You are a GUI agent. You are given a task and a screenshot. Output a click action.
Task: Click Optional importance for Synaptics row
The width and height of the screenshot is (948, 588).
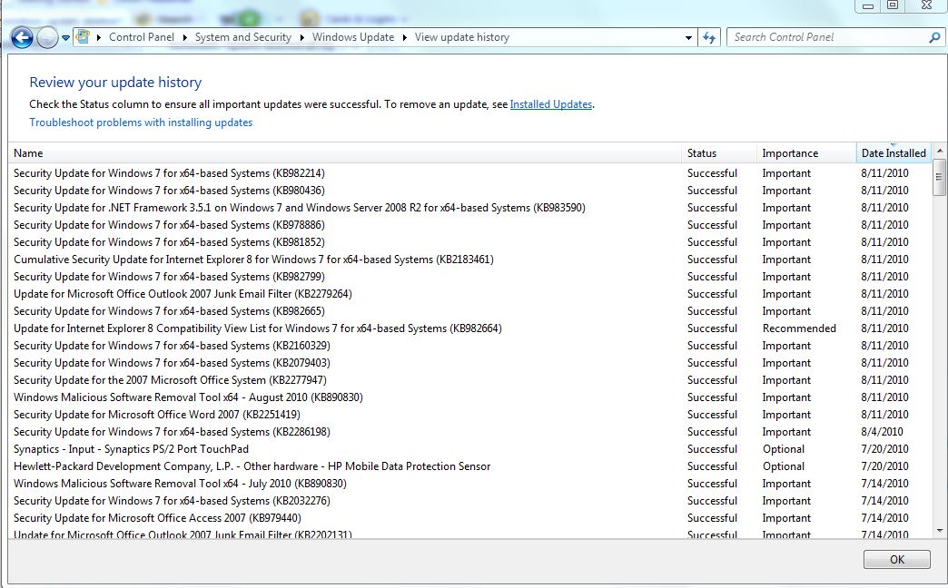[784, 449]
